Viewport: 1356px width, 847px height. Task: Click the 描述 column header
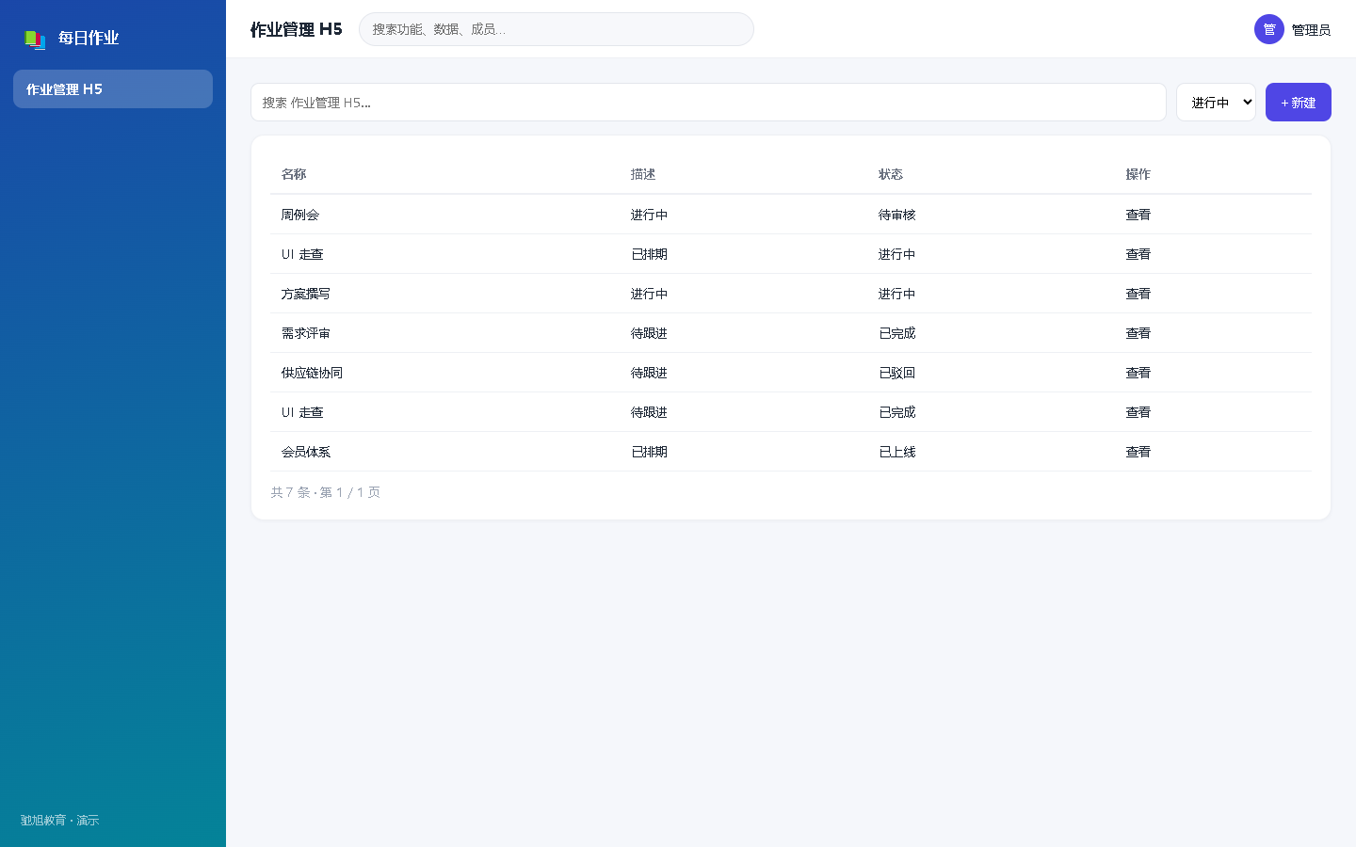(x=643, y=174)
